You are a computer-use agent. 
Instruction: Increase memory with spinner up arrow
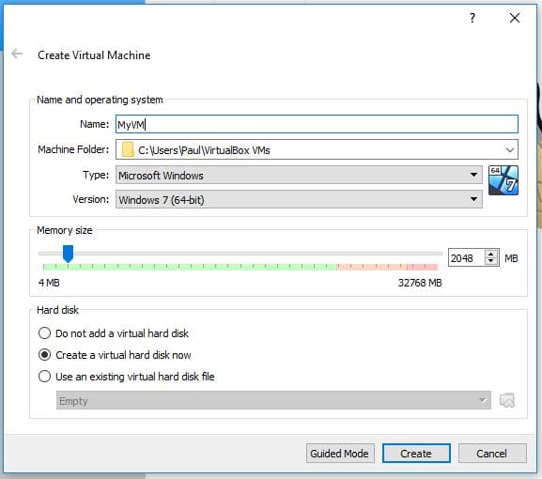[x=491, y=254]
